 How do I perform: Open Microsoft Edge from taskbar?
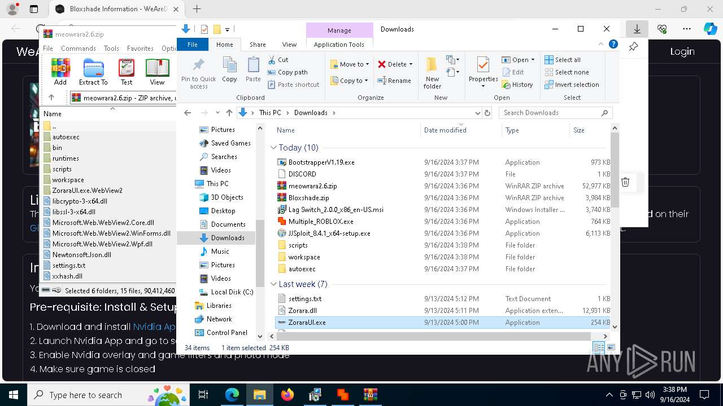pyautogui.click(x=232, y=395)
